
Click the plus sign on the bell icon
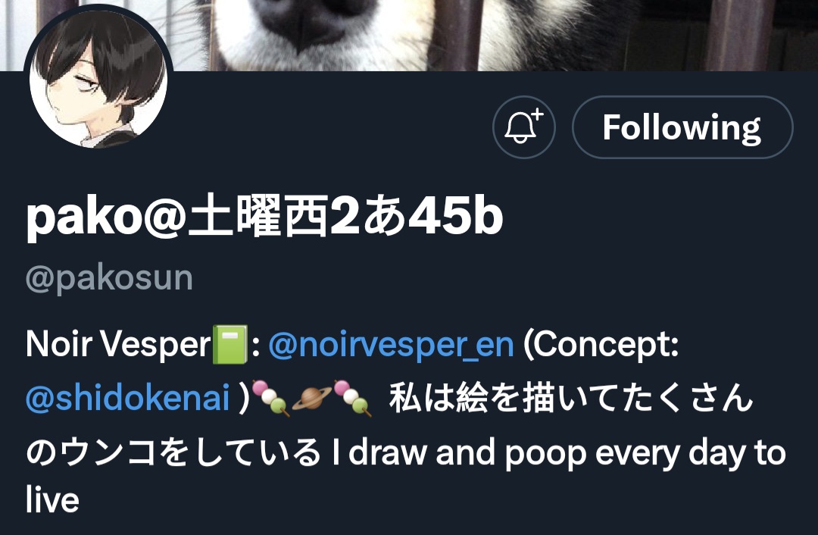[537, 114]
